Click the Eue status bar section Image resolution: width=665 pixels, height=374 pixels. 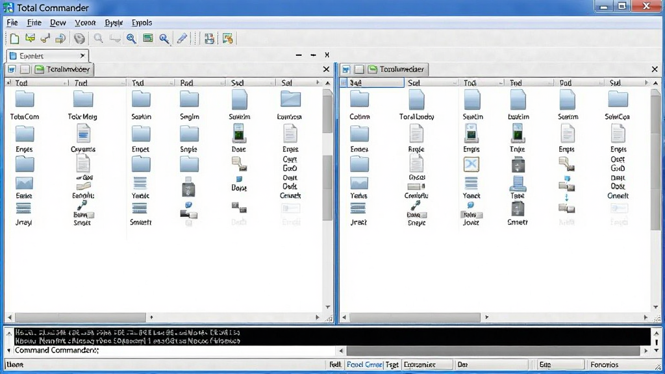560,365
